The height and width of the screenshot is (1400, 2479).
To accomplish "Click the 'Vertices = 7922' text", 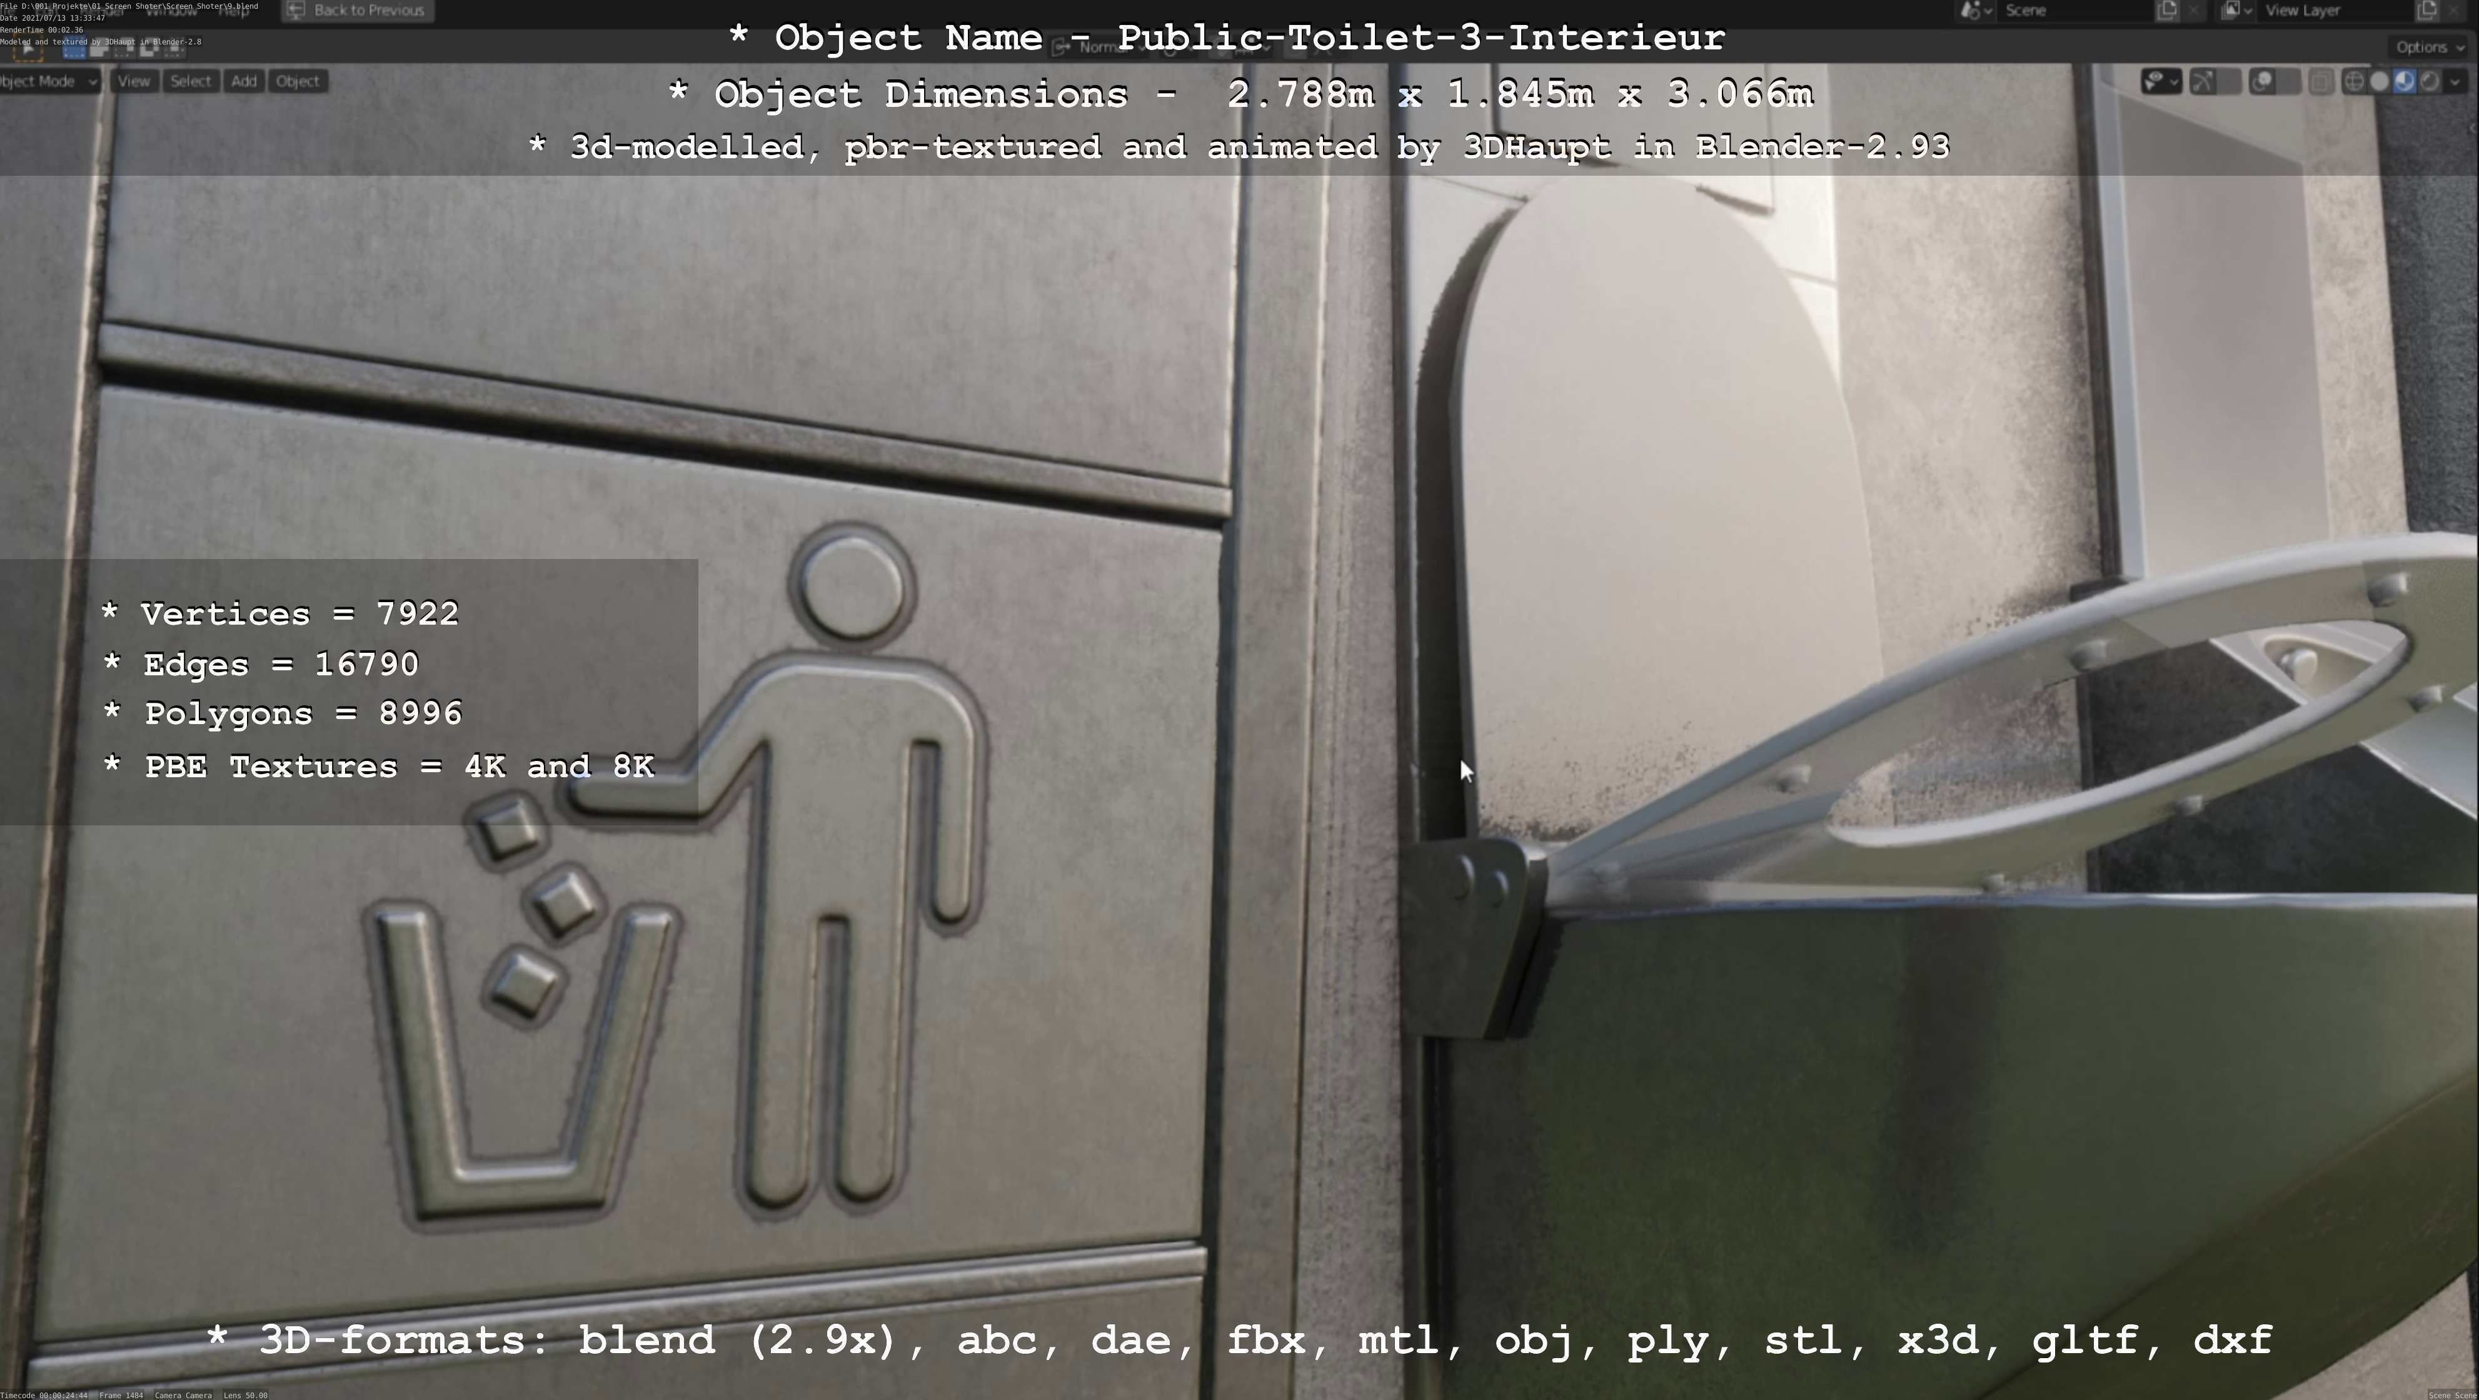I will pos(280,614).
